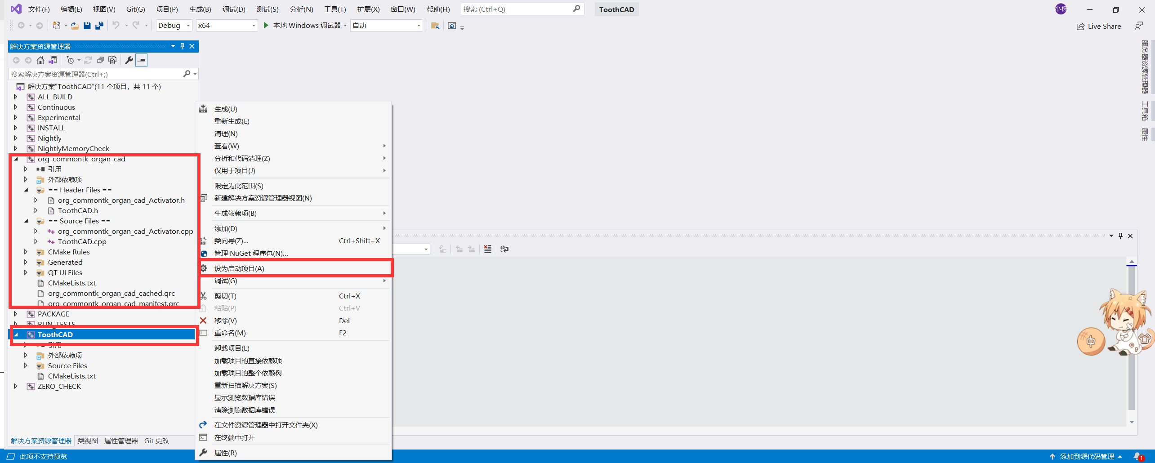Switch to the 属性管理器 tab

(x=121, y=441)
